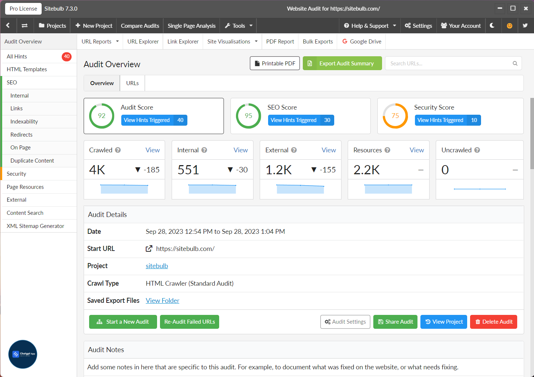Image resolution: width=534 pixels, height=377 pixels.
Task: Click the Uncrawled help question icon
Action: pyautogui.click(x=477, y=150)
